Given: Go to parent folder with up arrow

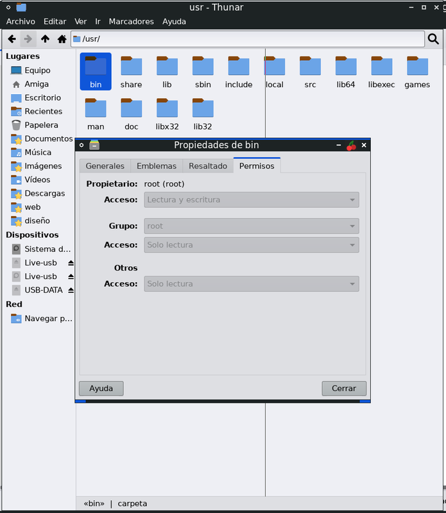Looking at the screenshot, I should pos(45,39).
